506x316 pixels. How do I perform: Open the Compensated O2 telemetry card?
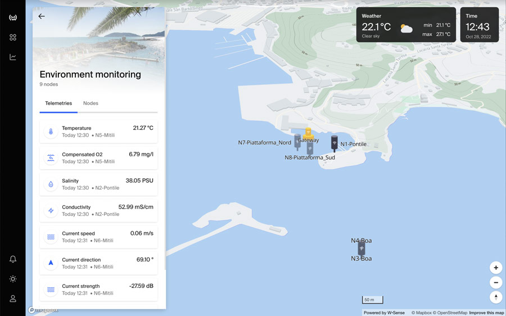pos(98,158)
